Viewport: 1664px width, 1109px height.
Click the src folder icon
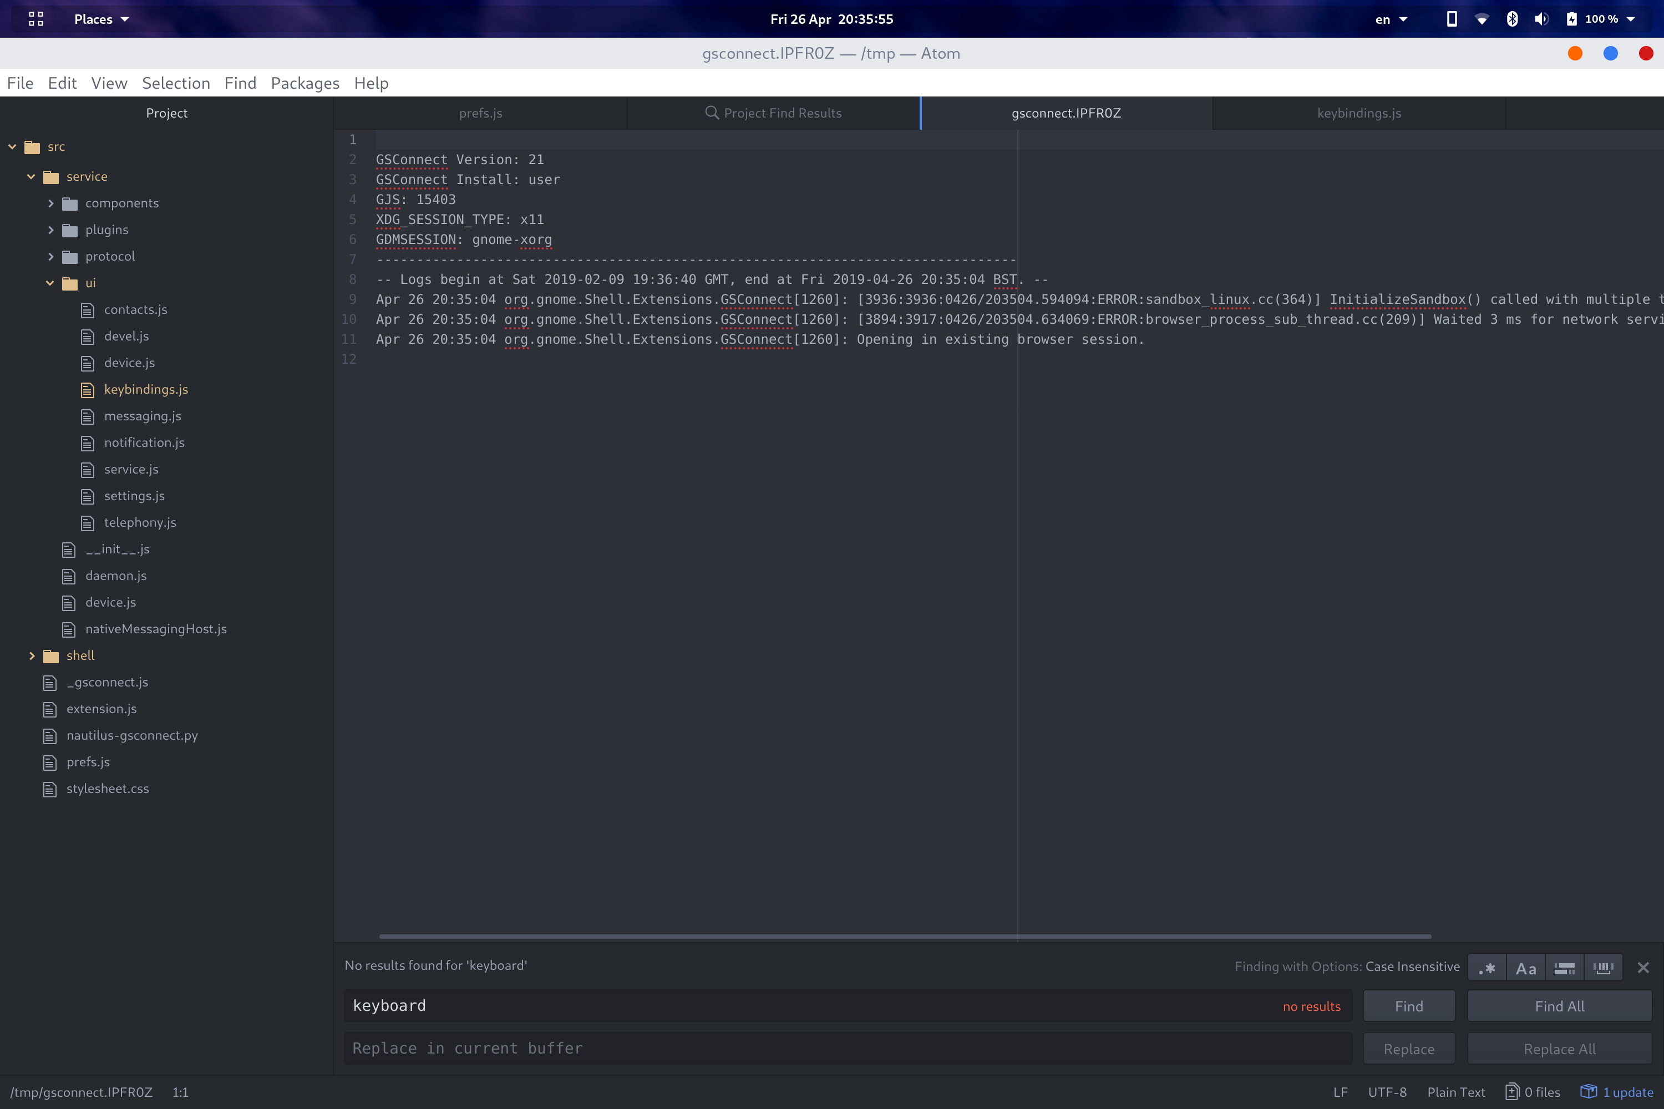click(x=32, y=147)
